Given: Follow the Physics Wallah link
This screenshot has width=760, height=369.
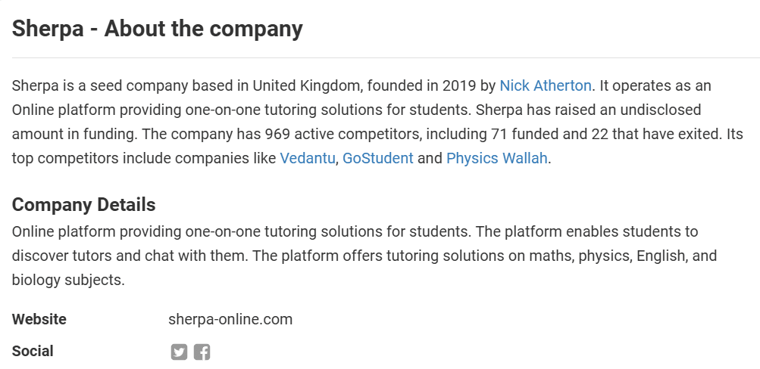Looking at the screenshot, I should point(496,159).
